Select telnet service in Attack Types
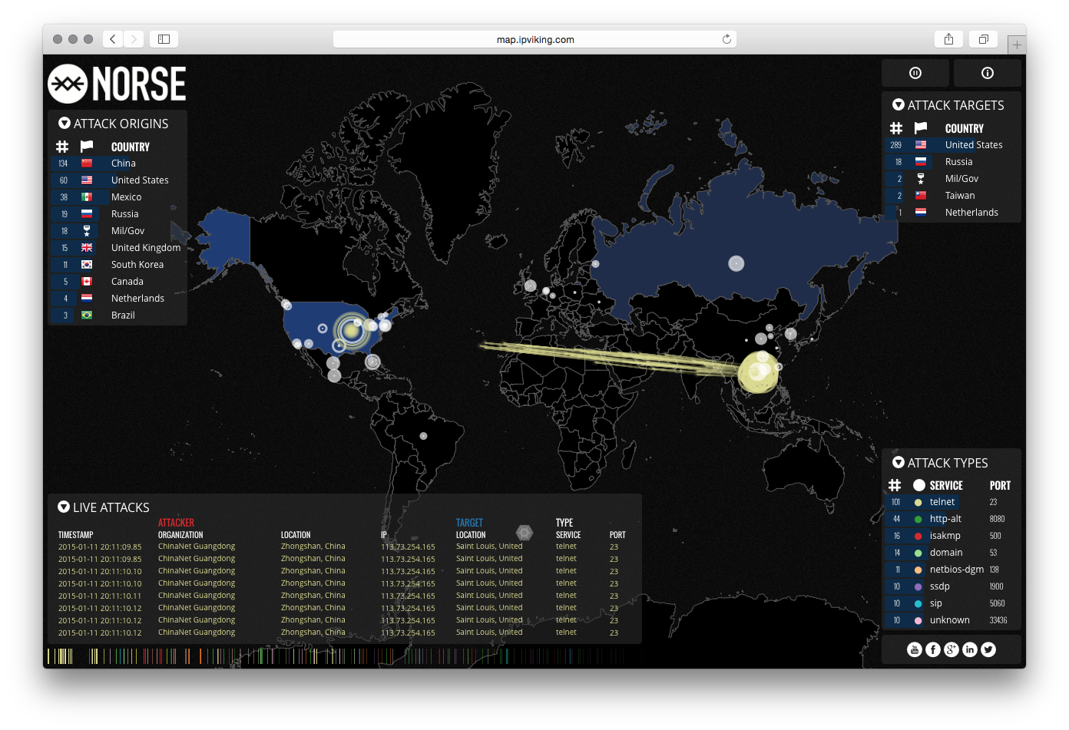 pyautogui.click(x=942, y=502)
